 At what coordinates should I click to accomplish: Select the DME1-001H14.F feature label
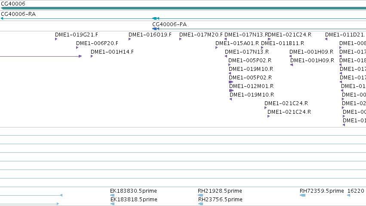[112, 52]
